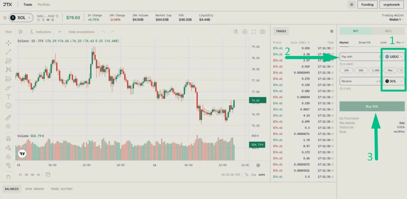This screenshot has height=199, width=407.
Task: Take a chart snapshot with camera icon
Action: pyautogui.click(x=263, y=32)
